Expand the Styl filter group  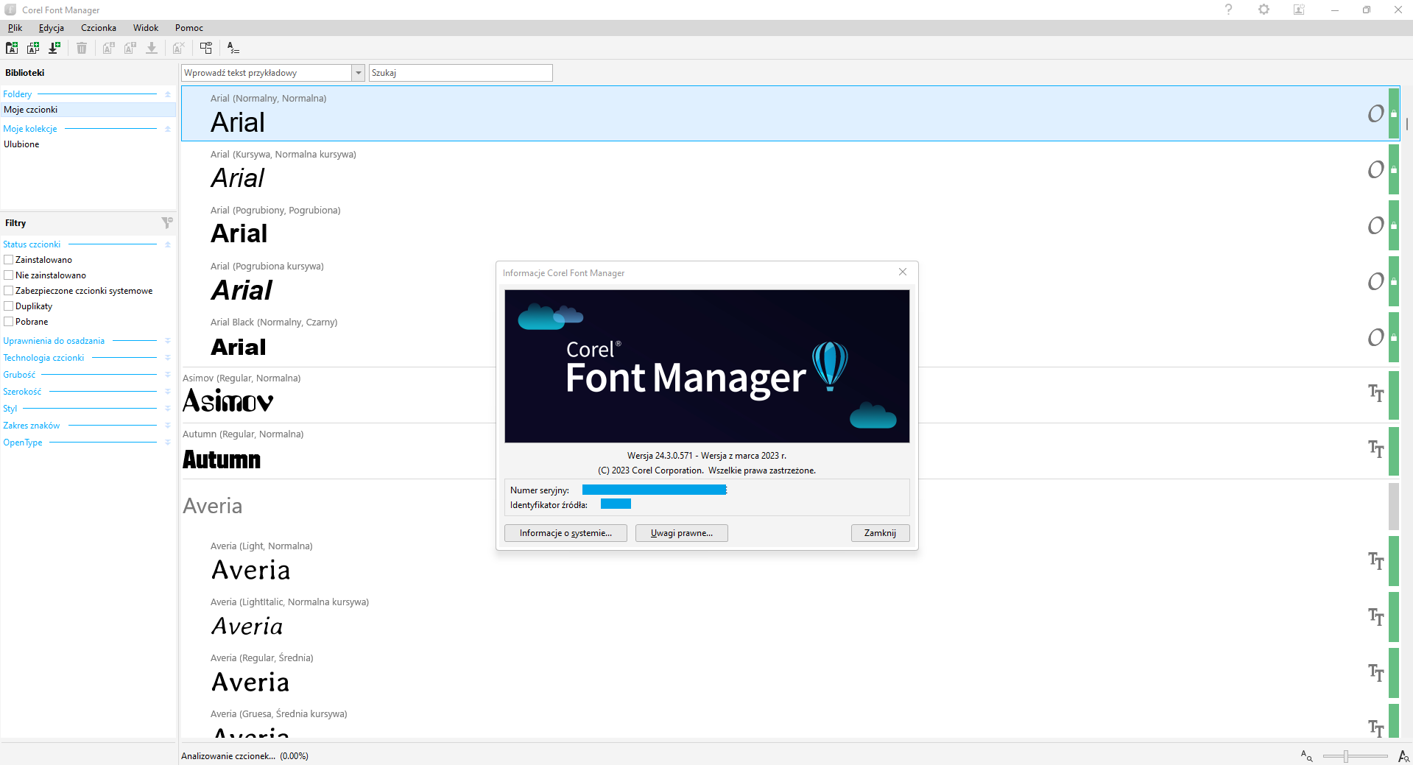[x=168, y=409]
